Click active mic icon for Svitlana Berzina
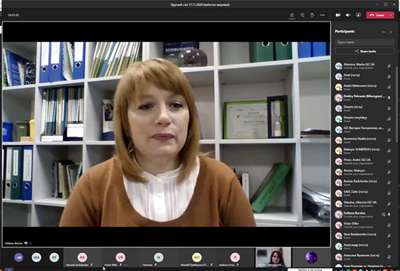 tap(389, 214)
